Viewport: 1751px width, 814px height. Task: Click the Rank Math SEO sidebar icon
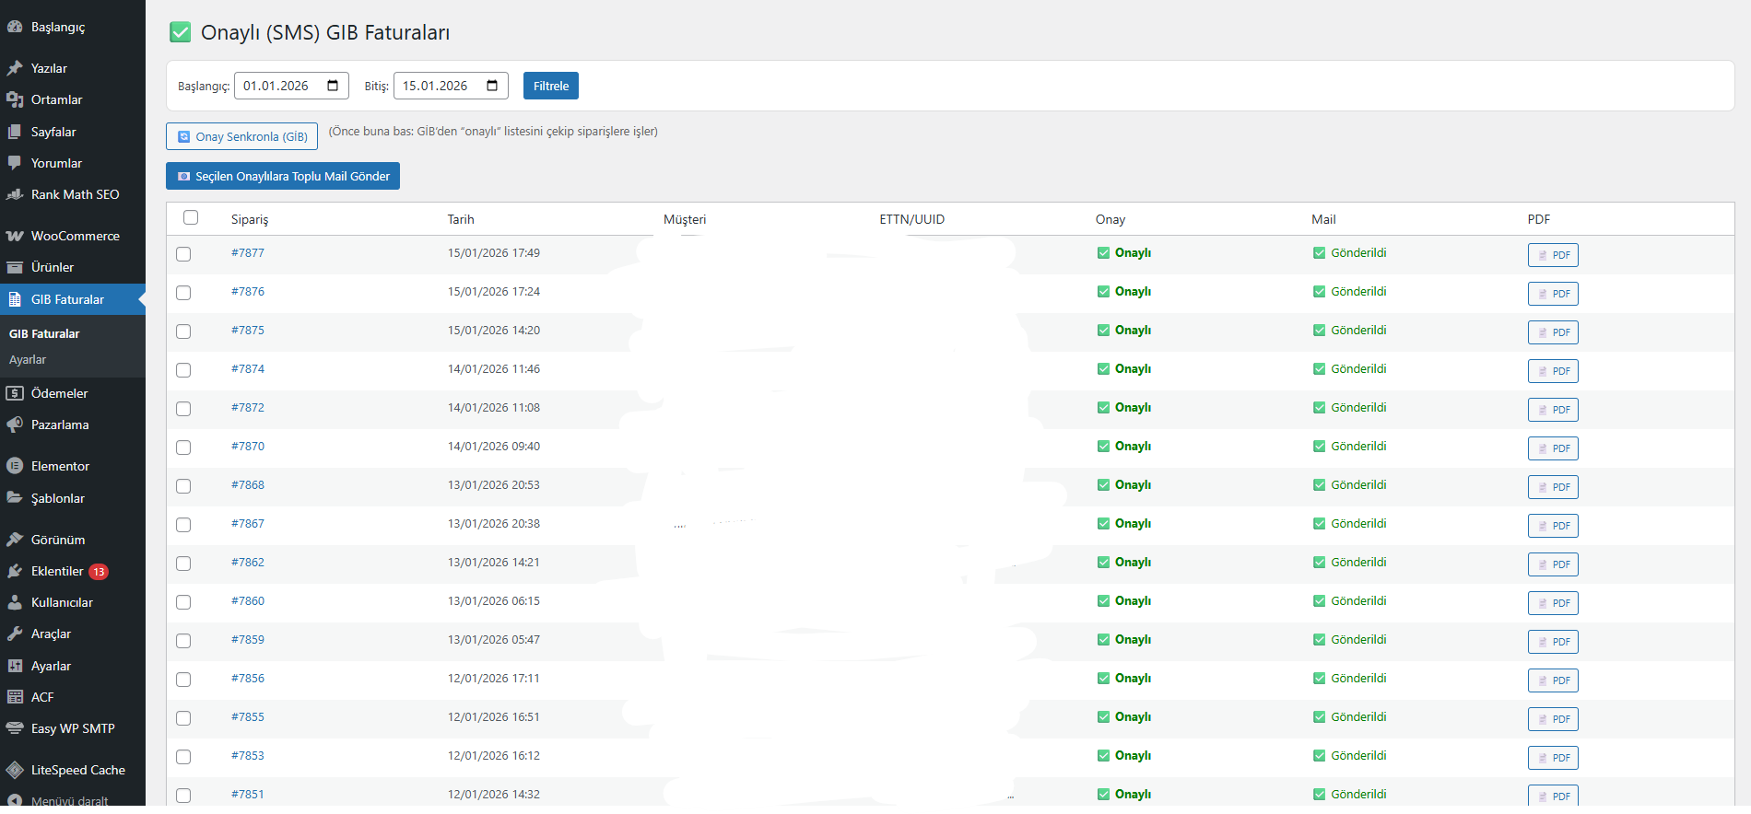15,194
